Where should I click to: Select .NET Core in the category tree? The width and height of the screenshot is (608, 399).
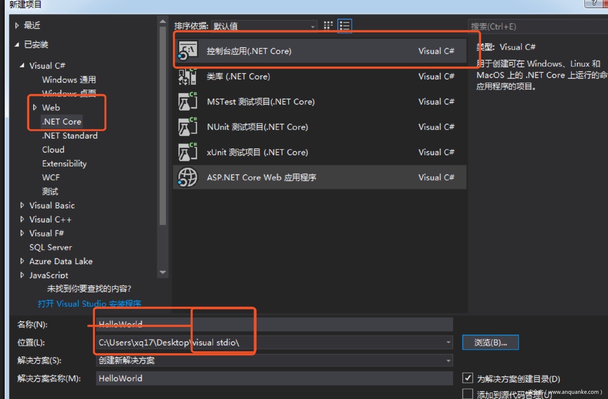[61, 122]
